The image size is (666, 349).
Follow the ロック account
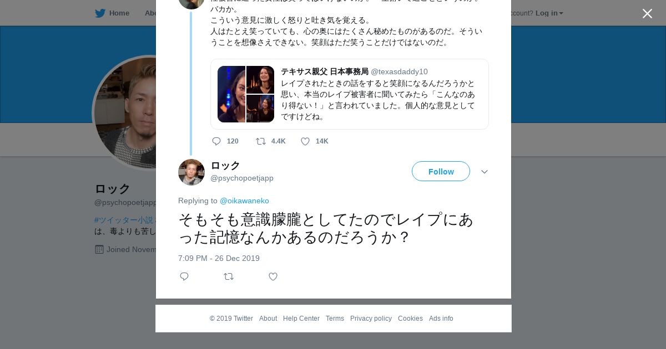pyautogui.click(x=441, y=172)
